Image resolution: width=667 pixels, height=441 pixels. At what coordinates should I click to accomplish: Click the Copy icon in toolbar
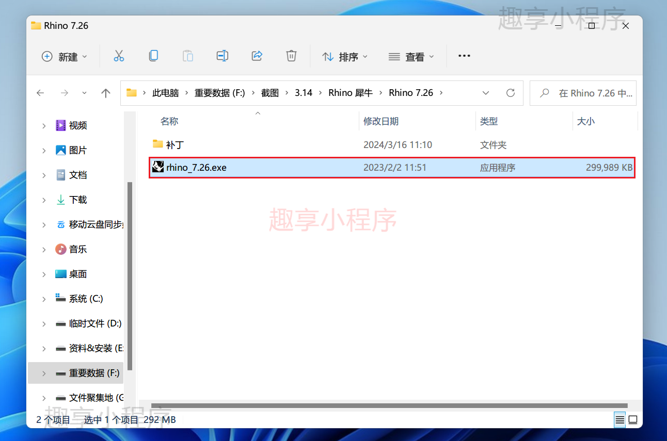click(x=153, y=56)
